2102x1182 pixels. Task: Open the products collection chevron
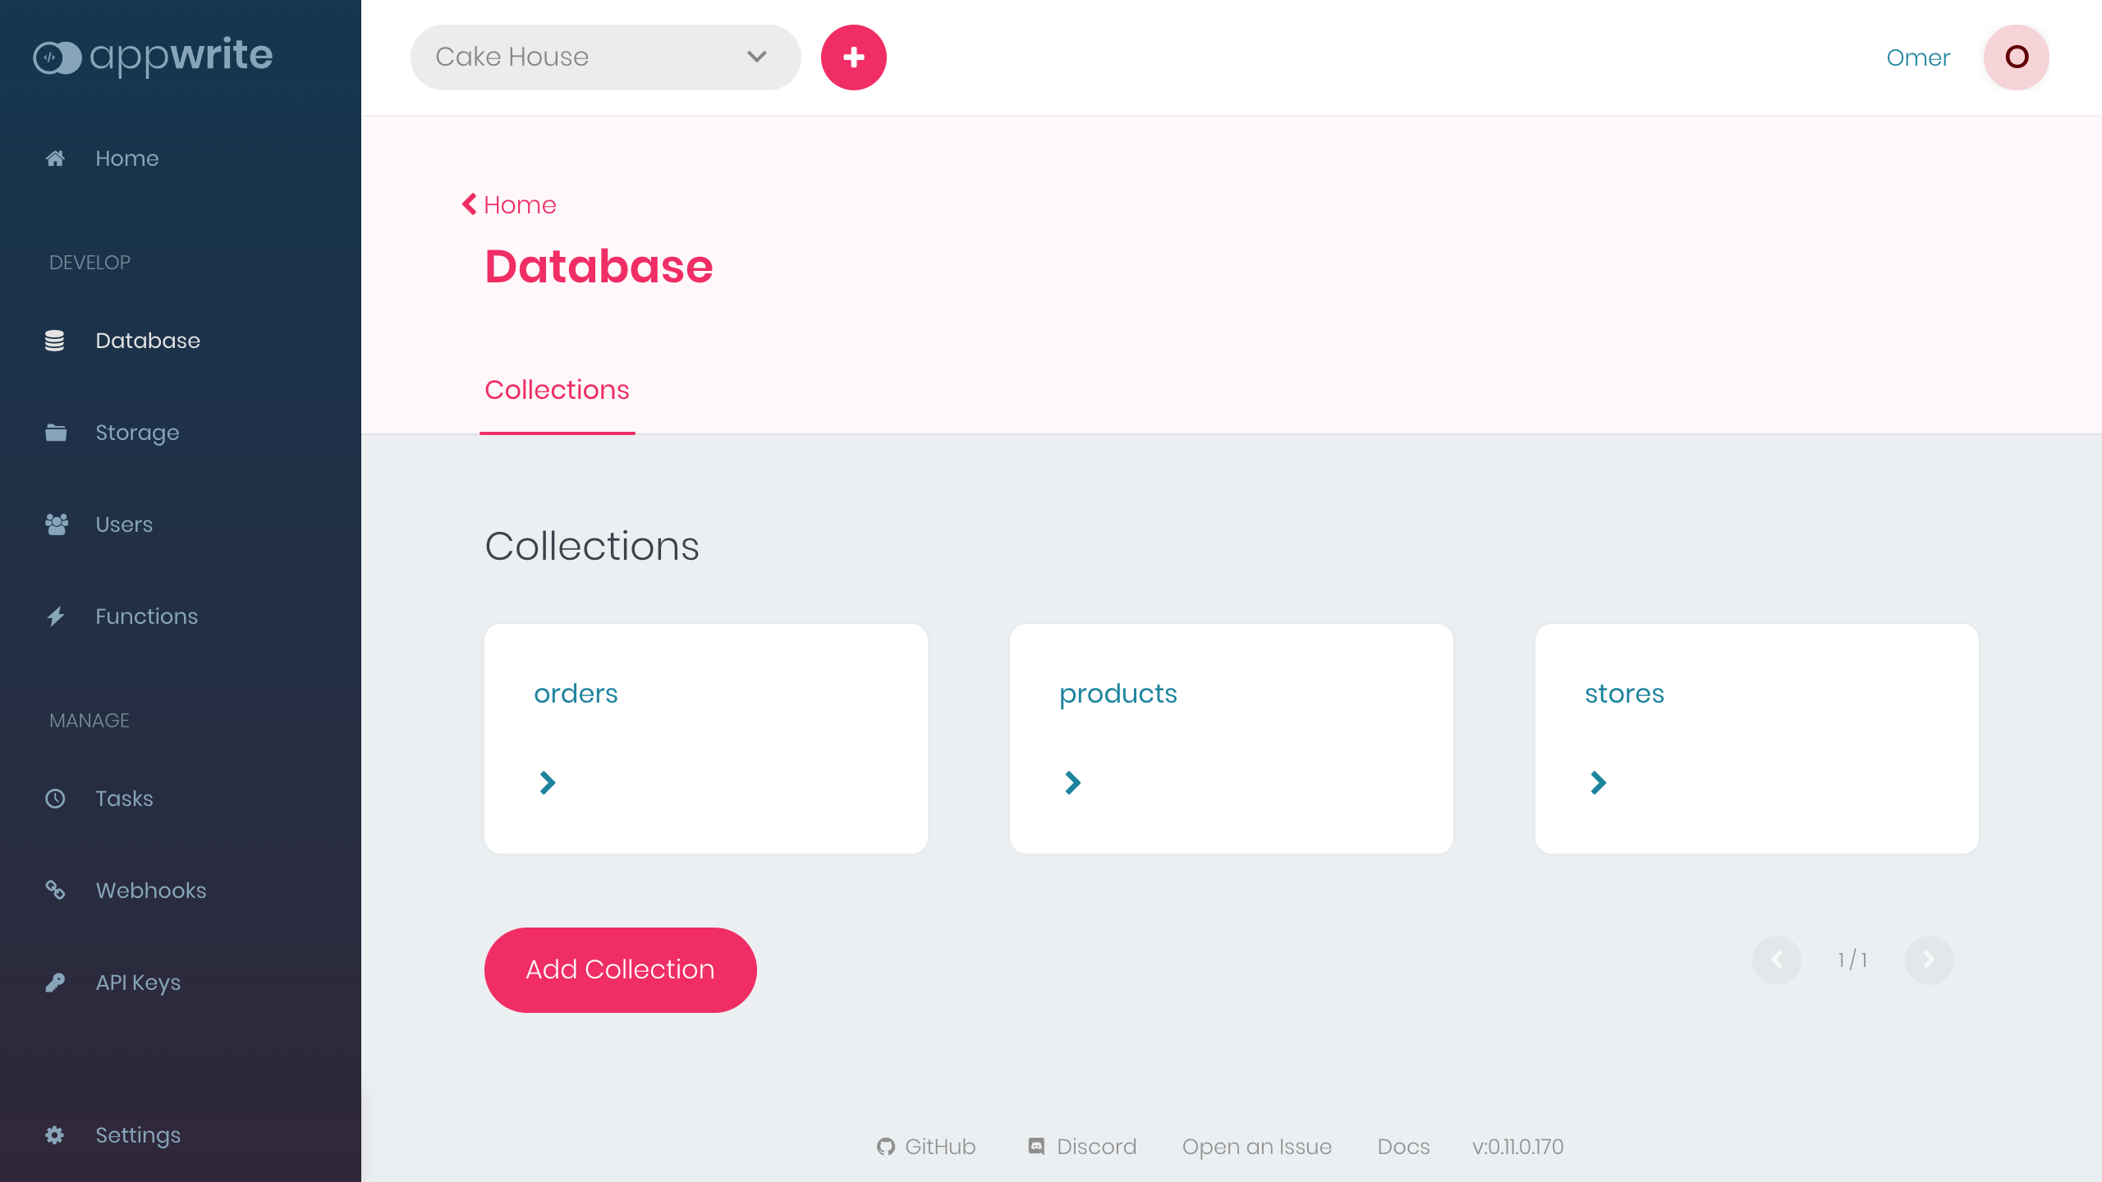pos(1073,783)
